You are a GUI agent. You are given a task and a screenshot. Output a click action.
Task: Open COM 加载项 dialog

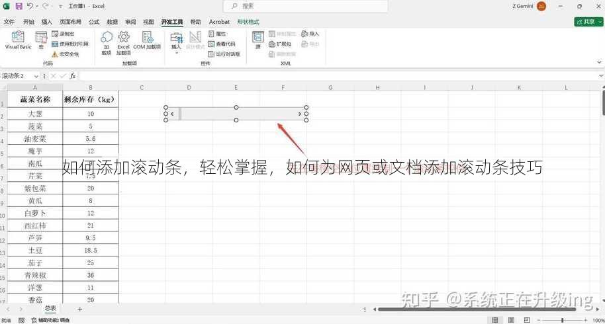[147, 40]
